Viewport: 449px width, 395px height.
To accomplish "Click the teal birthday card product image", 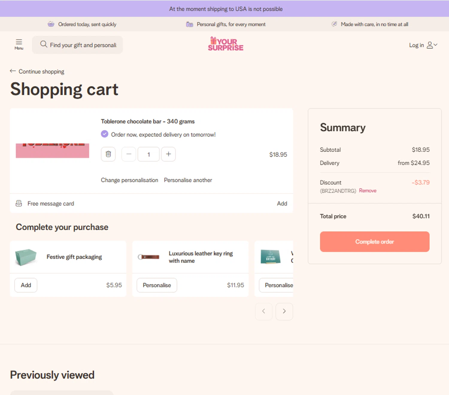I will 271,257.
